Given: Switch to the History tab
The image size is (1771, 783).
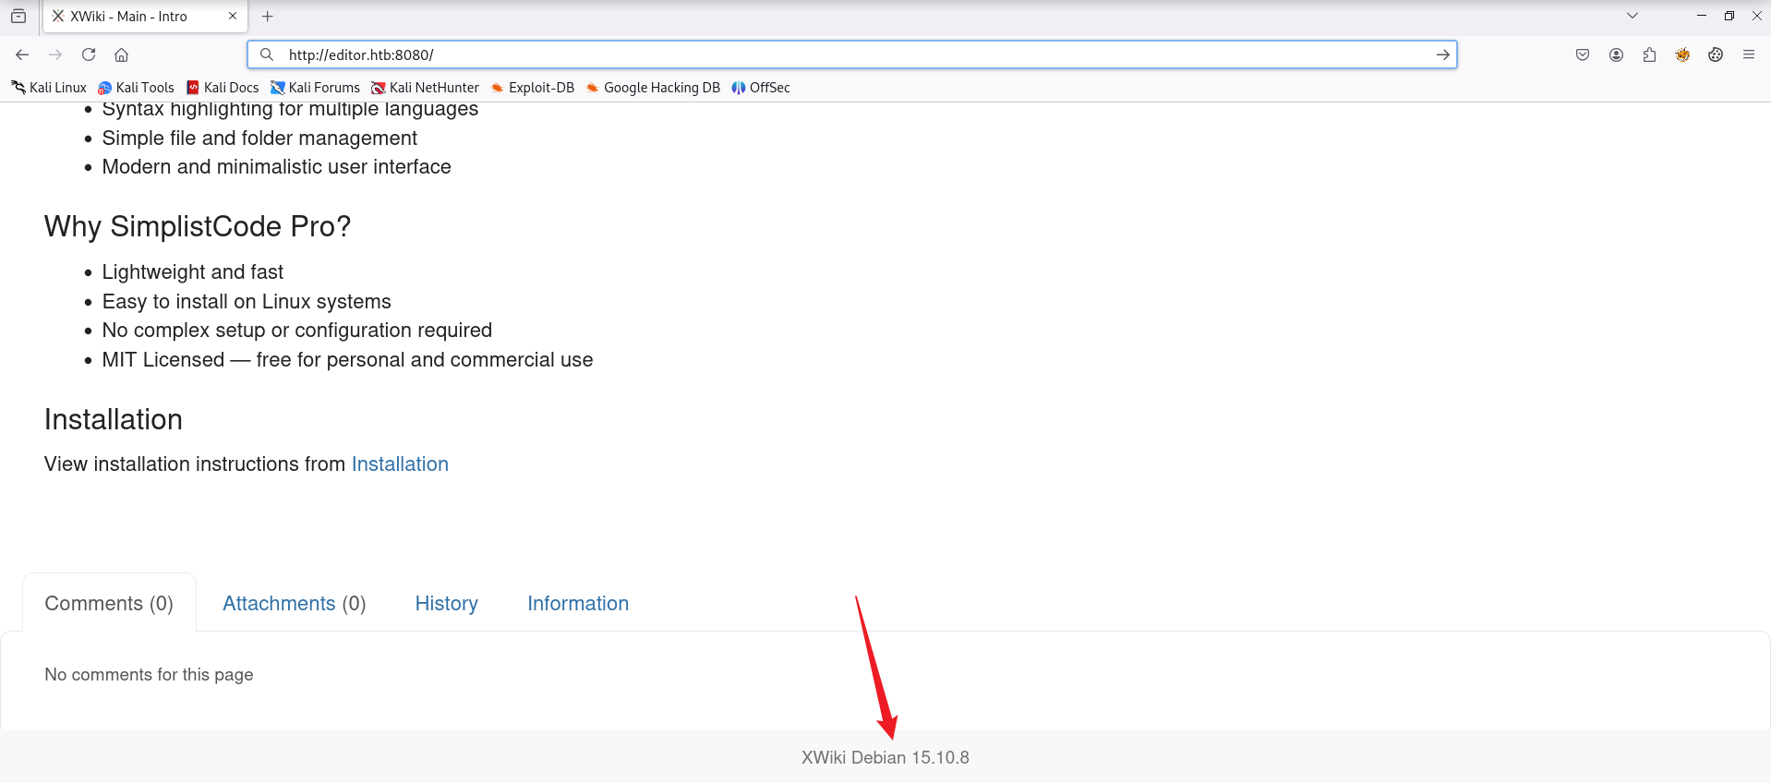Looking at the screenshot, I should tap(447, 604).
